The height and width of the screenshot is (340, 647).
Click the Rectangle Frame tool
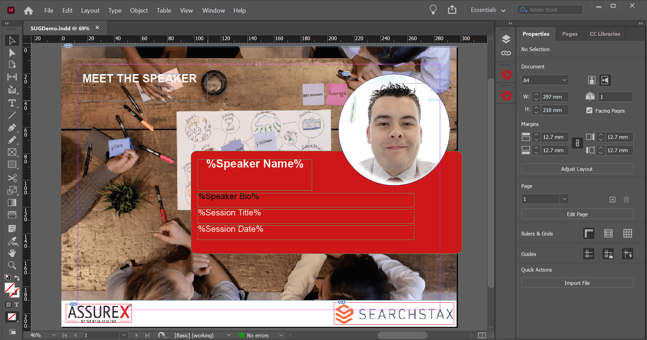click(x=12, y=152)
